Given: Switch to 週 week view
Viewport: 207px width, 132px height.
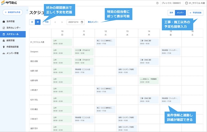Looking at the screenshot, I should [37, 22].
